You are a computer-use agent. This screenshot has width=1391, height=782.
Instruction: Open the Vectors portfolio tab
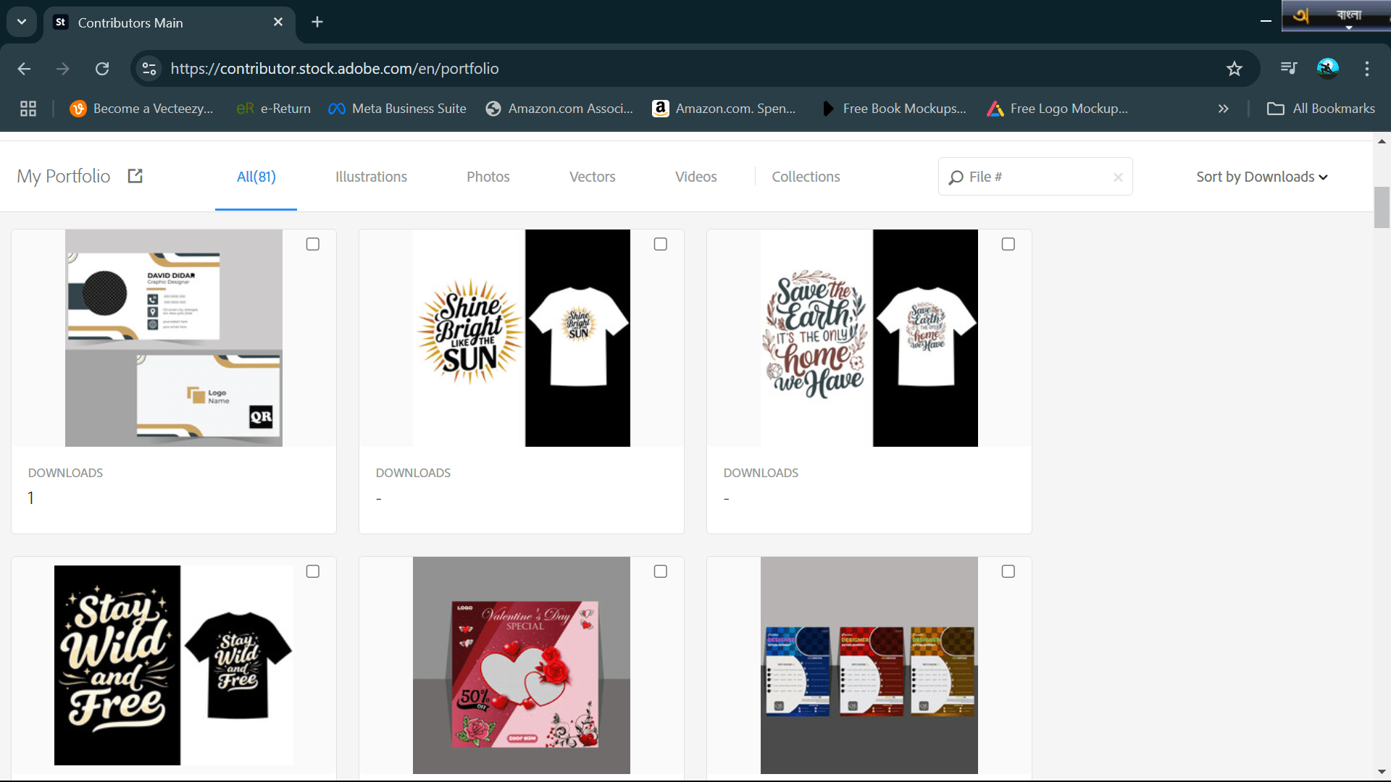(x=592, y=177)
